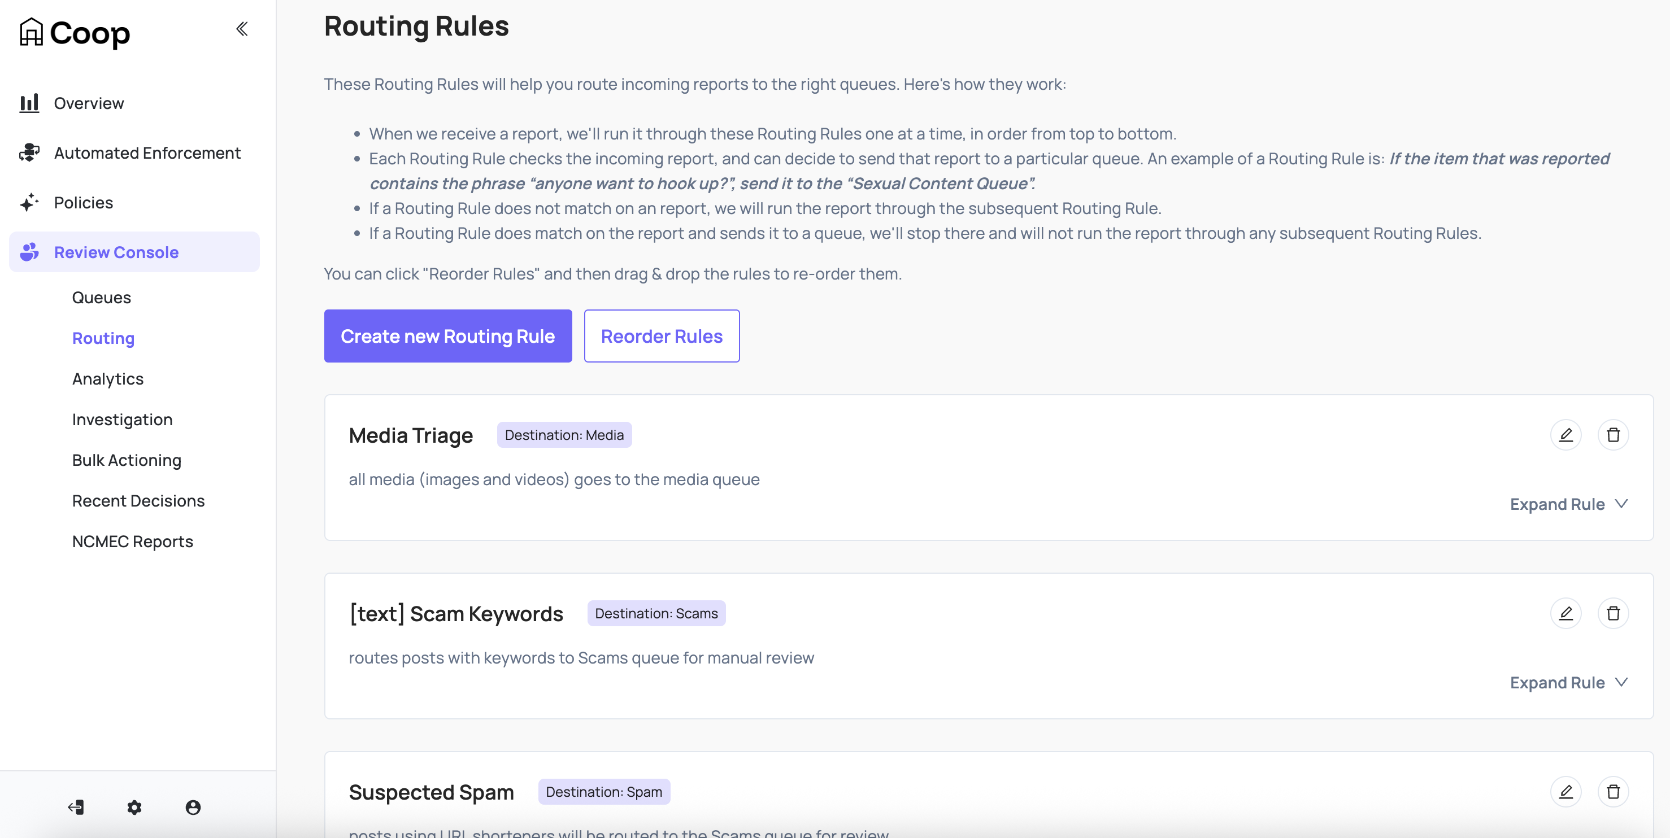
Task: Click the logout icon in the sidebar footer
Action: point(76,808)
